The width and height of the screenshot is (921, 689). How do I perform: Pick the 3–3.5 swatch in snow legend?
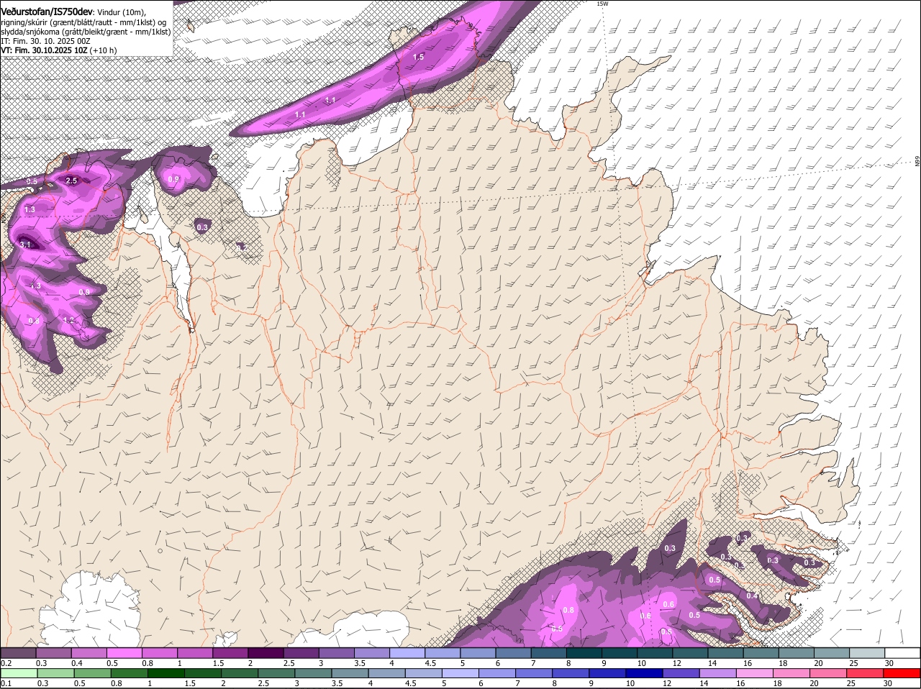coord(336,652)
